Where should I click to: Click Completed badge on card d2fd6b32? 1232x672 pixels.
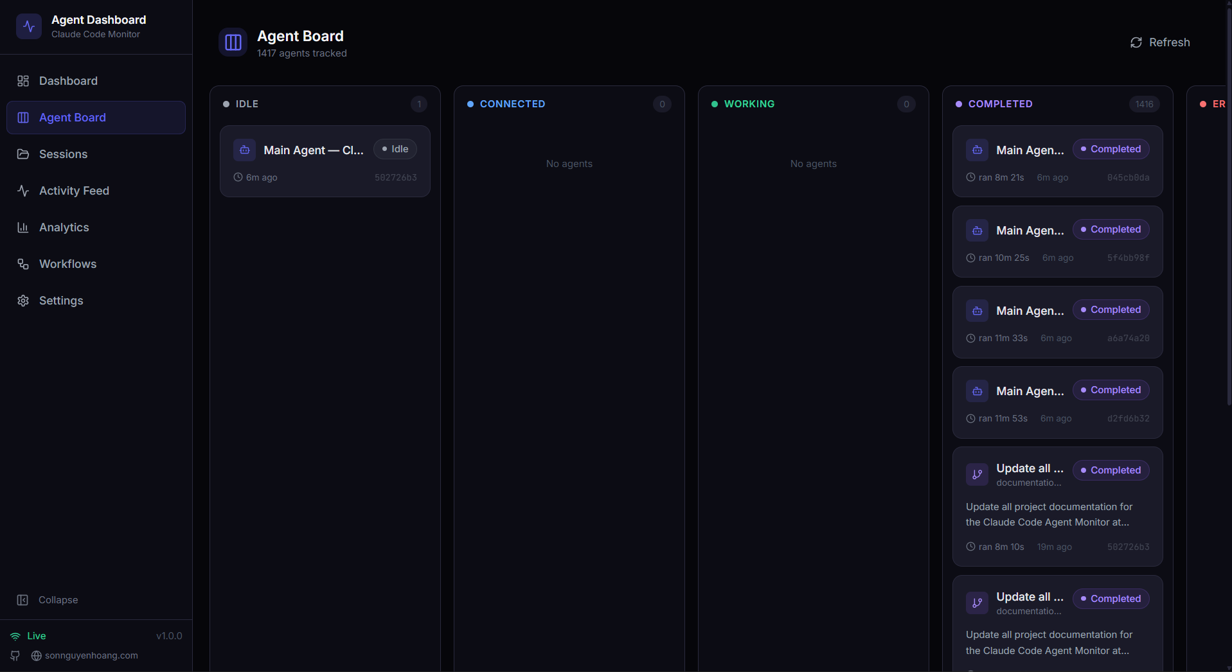(x=1111, y=390)
